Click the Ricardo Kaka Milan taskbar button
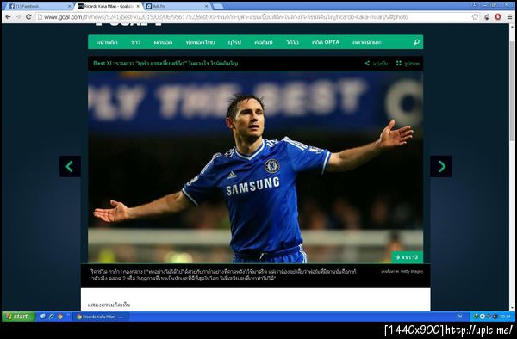The width and height of the screenshot is (517, 339). point(101,317)
